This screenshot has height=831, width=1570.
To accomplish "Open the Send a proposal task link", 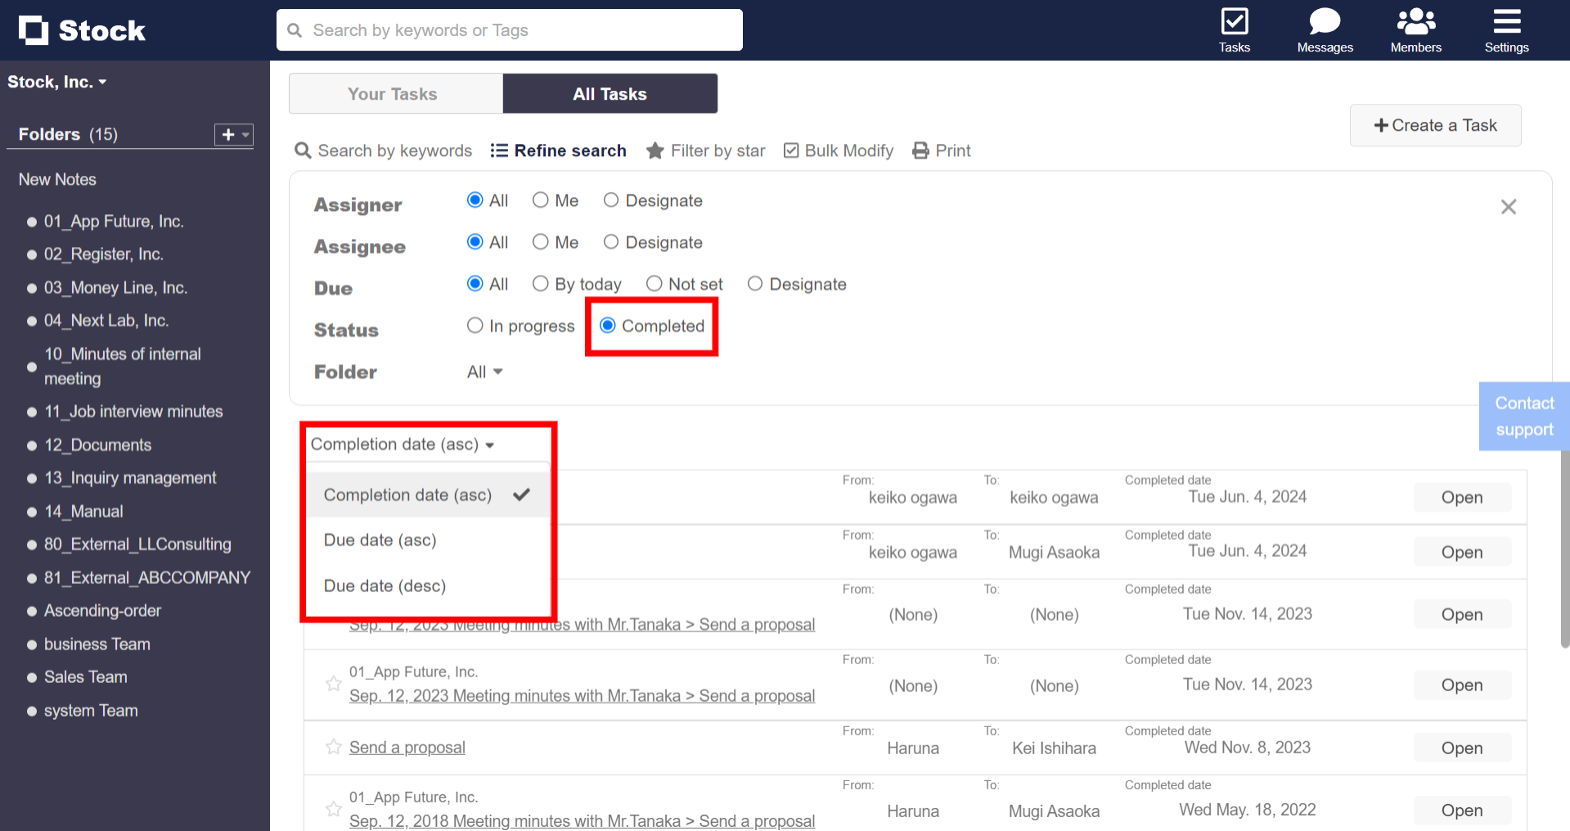I will pos(407,747).
